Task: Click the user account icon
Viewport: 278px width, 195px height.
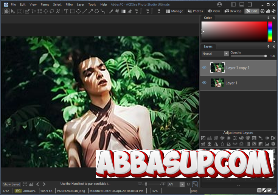Action: [219, 5]
